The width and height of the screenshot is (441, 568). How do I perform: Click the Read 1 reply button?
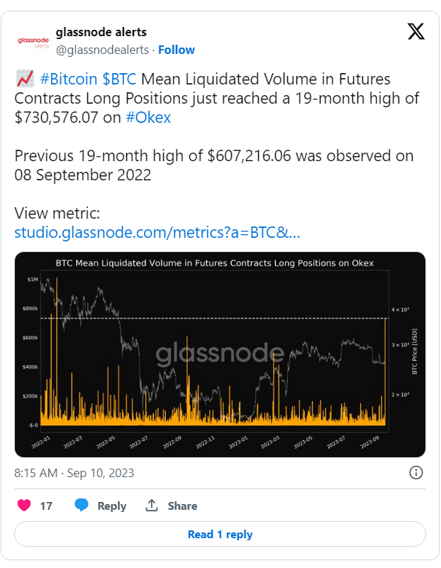point(220,534)
